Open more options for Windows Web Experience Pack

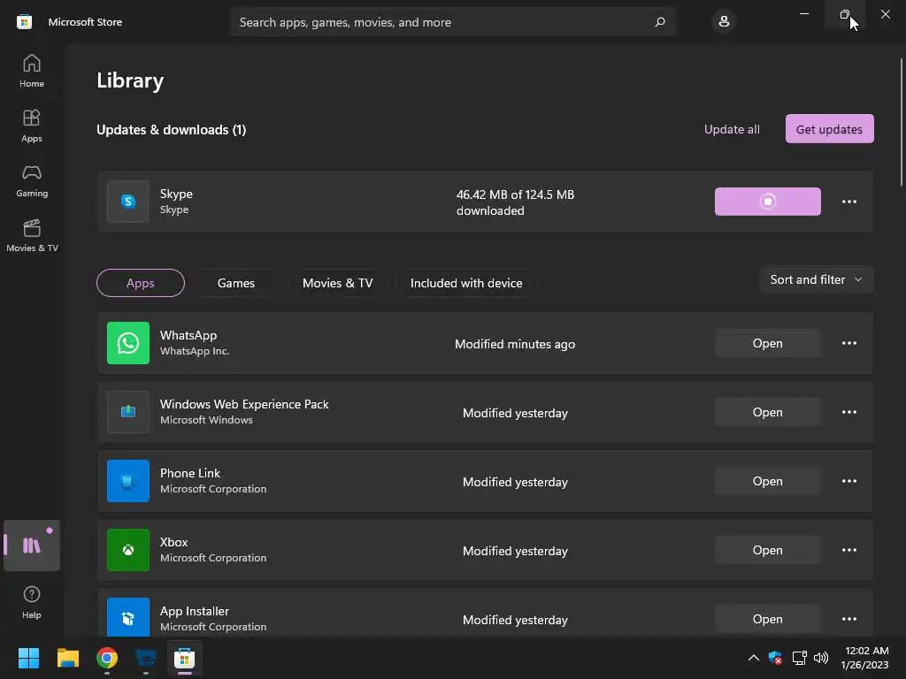(x=848, y=412)
